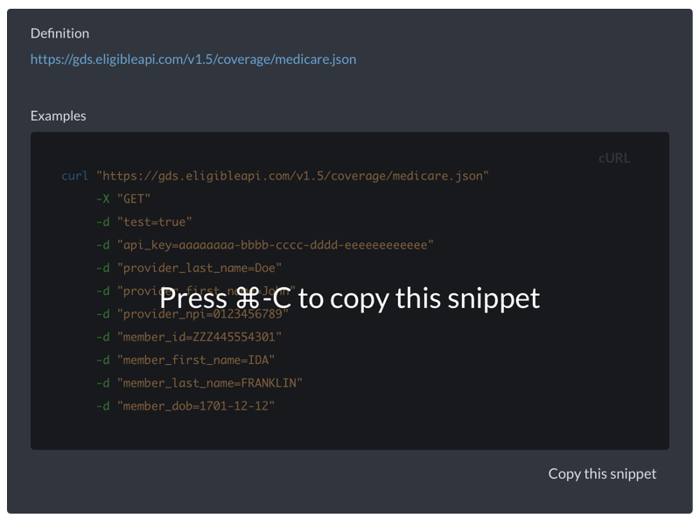Click the "test=true" parameter line
This screenshot has width=700, height=525.
click(154, 222)
